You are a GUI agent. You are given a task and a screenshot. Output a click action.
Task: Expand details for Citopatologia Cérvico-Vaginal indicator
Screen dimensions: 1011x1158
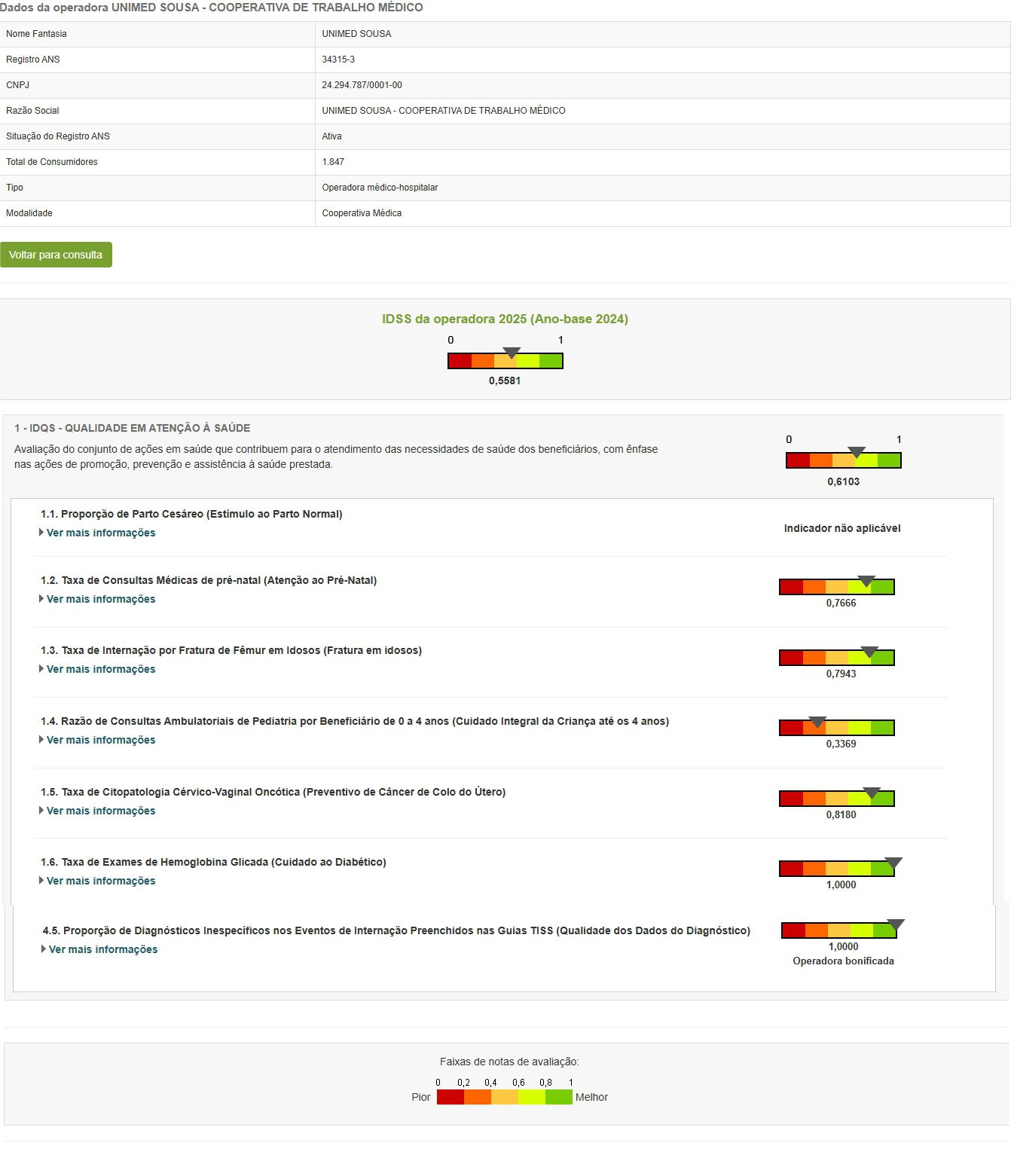click(x=100, y=811)
